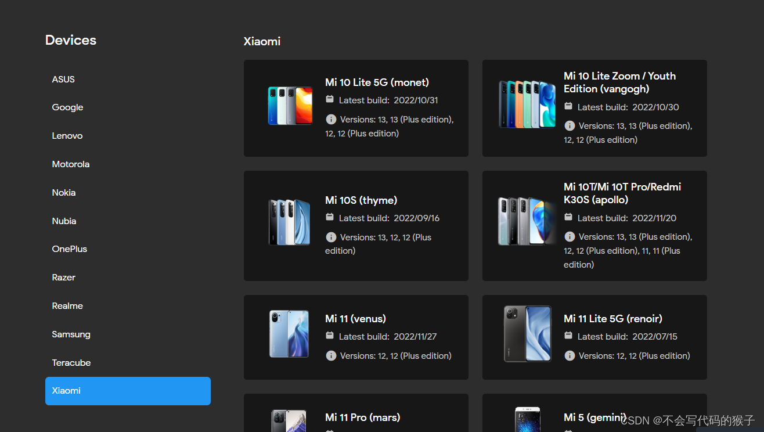The image size is (764, 432).
Task: Click the Mi 11 Pro (mars) phone image
Action: (x=289, y=421)
